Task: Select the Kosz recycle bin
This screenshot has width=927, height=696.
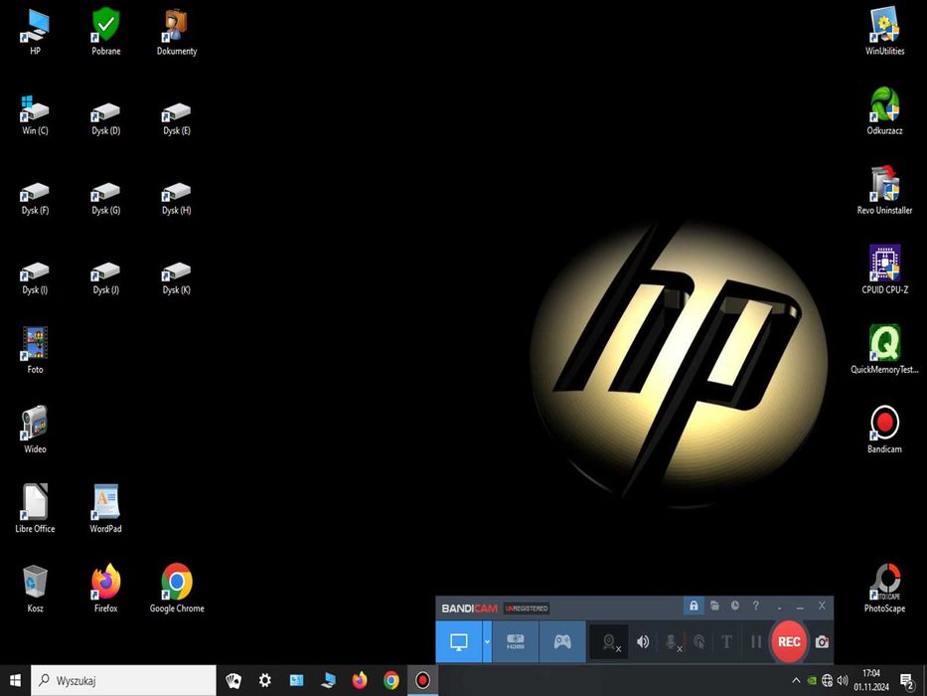Action: [35, 589]
